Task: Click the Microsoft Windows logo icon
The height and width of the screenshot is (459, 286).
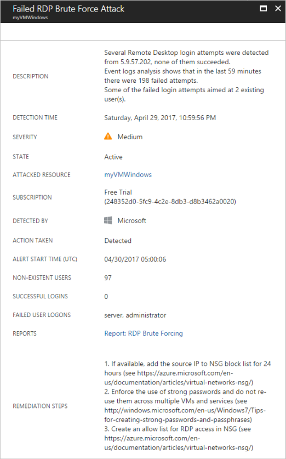Action: pyautogui.click(x=108, y=220)
